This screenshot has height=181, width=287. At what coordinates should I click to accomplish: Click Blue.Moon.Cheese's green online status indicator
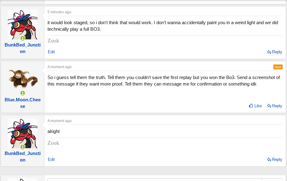[23, 93]
